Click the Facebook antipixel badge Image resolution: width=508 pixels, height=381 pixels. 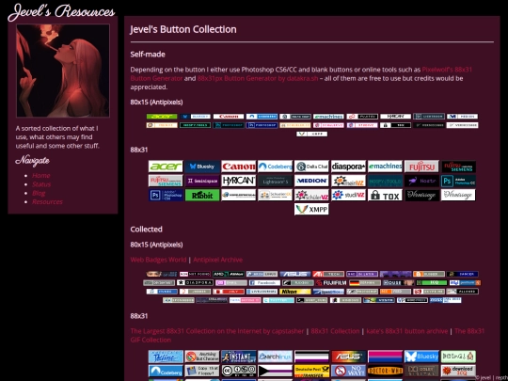click(x=264, y=283)
